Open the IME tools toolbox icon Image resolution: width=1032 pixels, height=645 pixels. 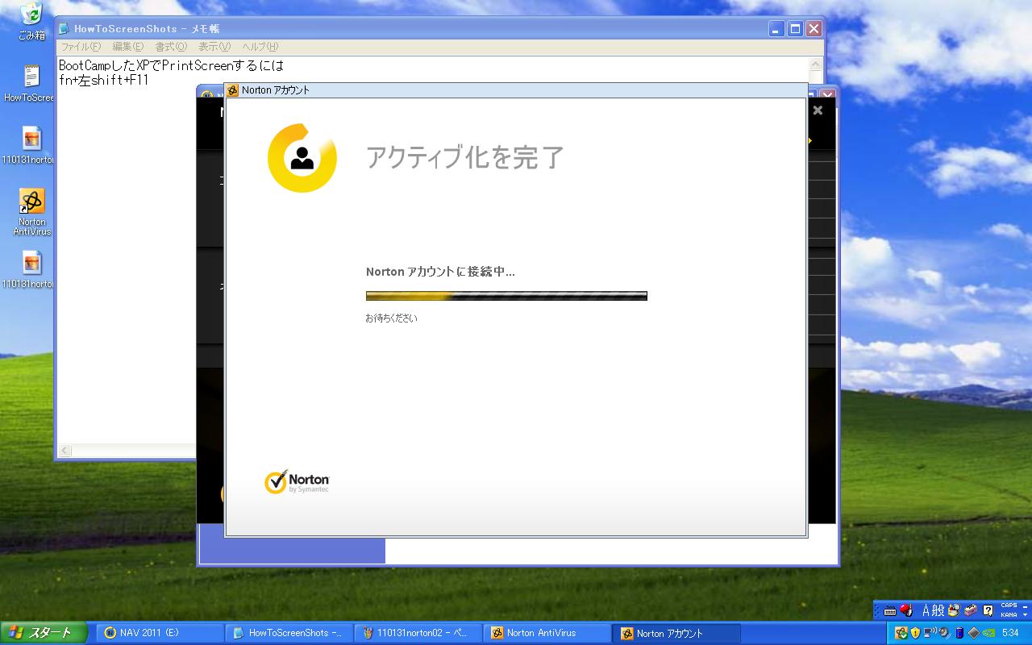[971, 610]
